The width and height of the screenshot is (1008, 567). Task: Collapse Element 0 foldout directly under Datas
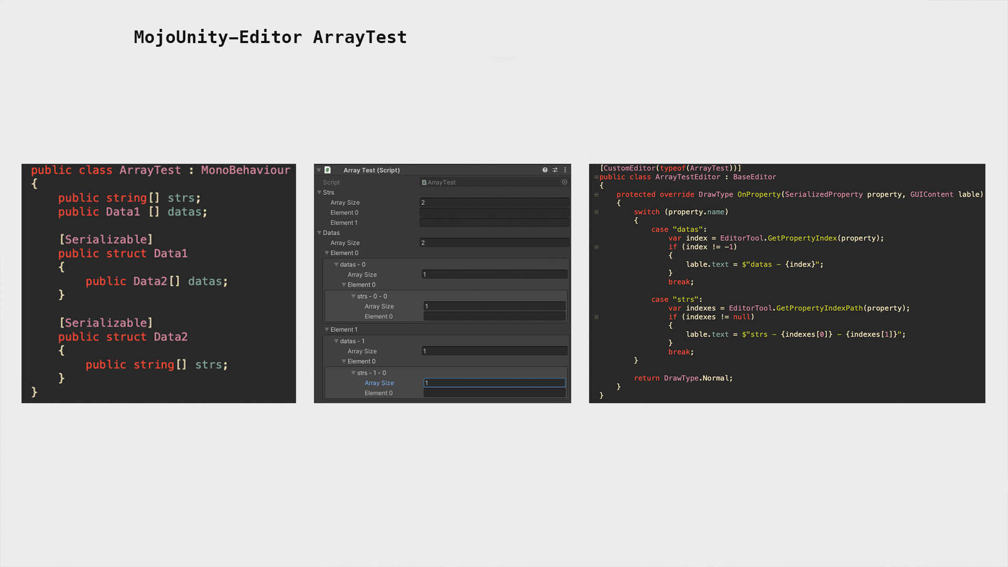pos(327,253)
